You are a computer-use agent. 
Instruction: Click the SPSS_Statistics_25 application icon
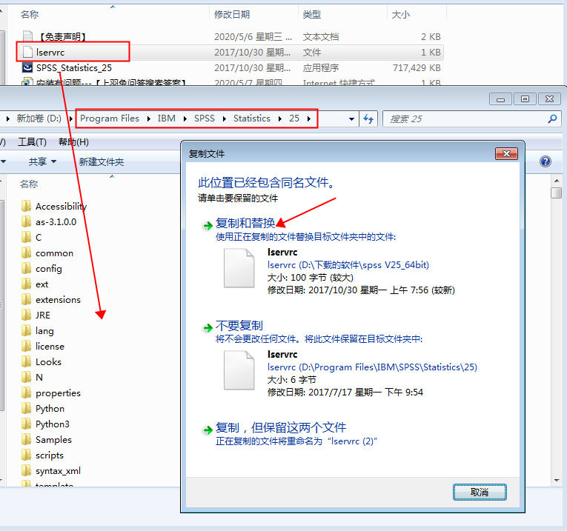coord(27,67)
